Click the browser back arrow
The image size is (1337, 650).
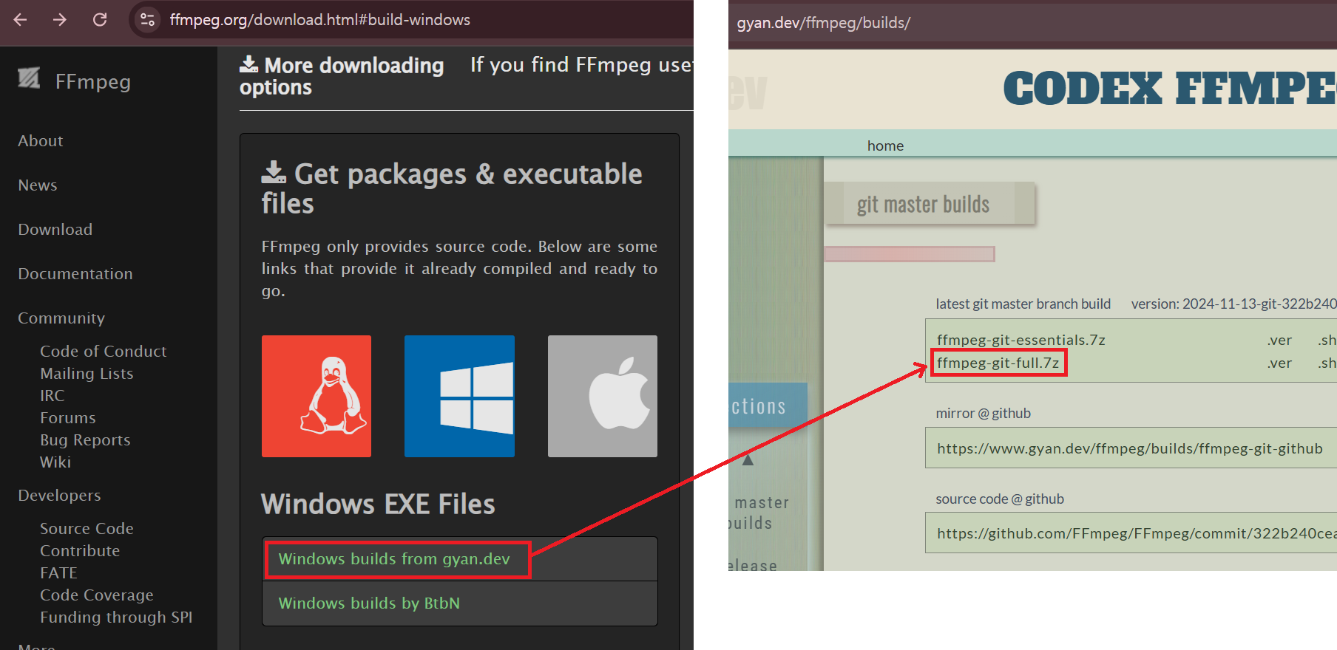coord(21,20)
